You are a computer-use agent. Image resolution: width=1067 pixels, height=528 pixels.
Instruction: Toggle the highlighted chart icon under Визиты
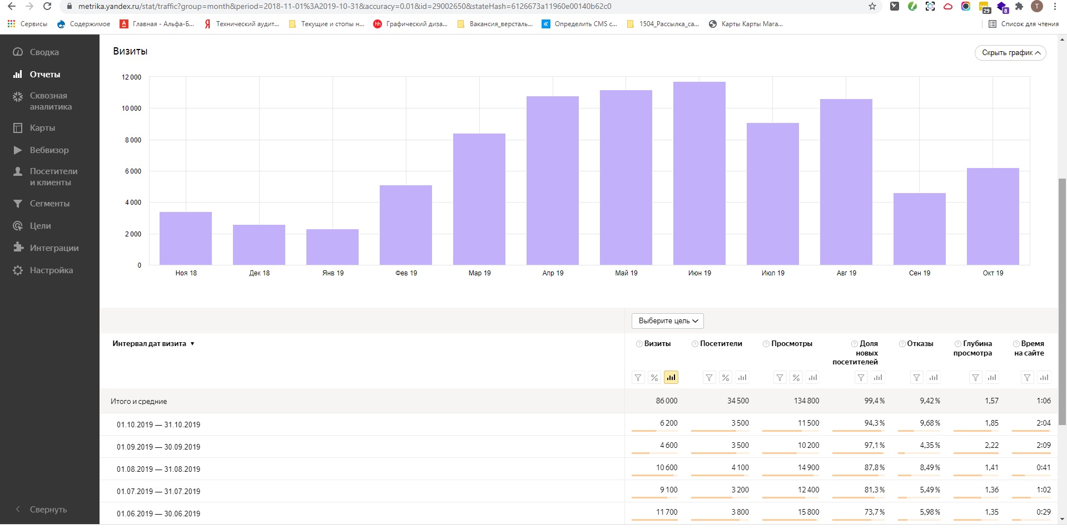click(x=671, y=378)
